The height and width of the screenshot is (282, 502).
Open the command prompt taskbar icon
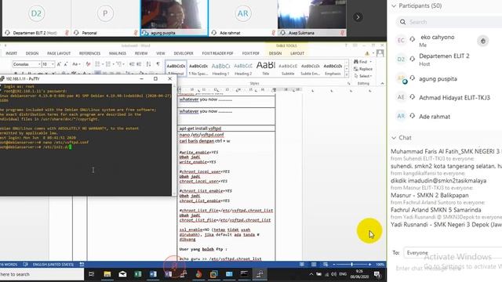pos(244,274)
